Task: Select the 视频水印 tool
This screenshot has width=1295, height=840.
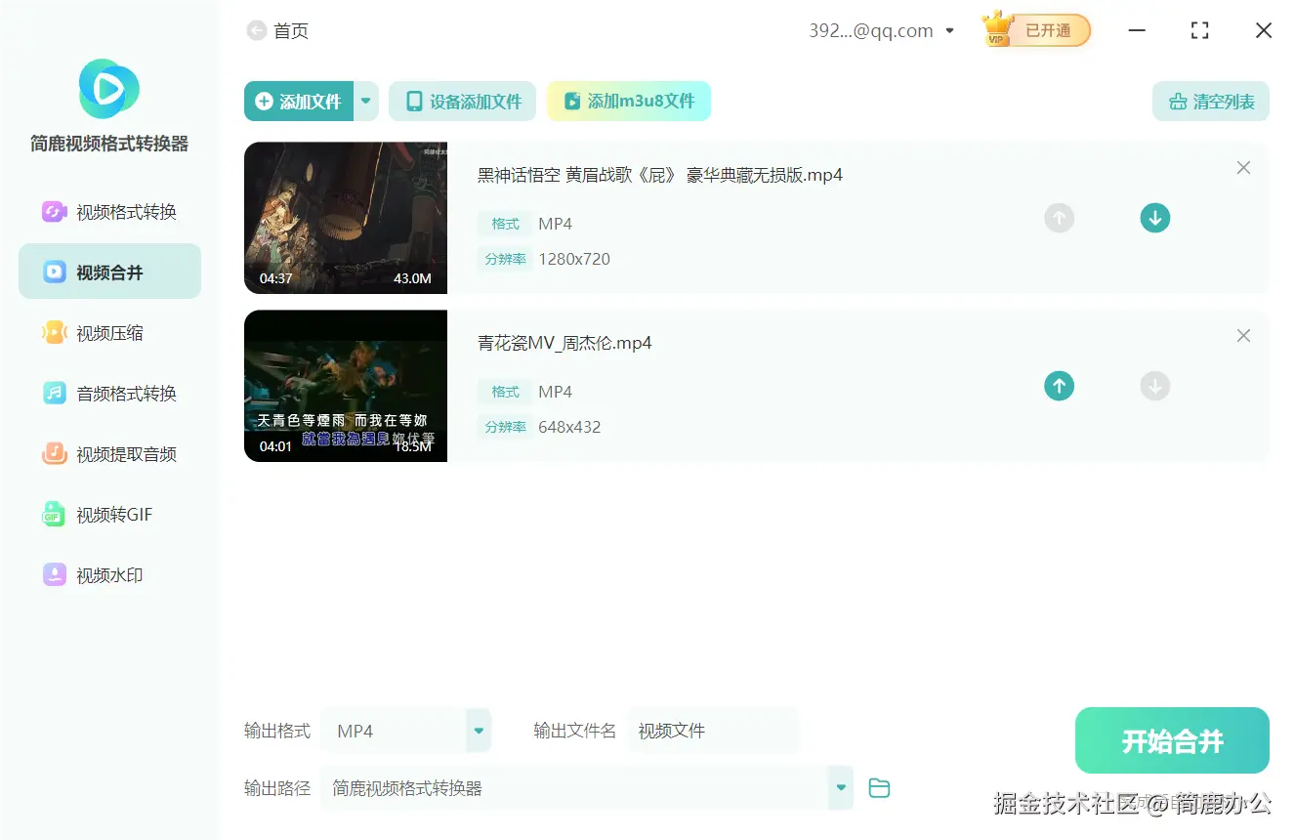Action: pos(108,574)
